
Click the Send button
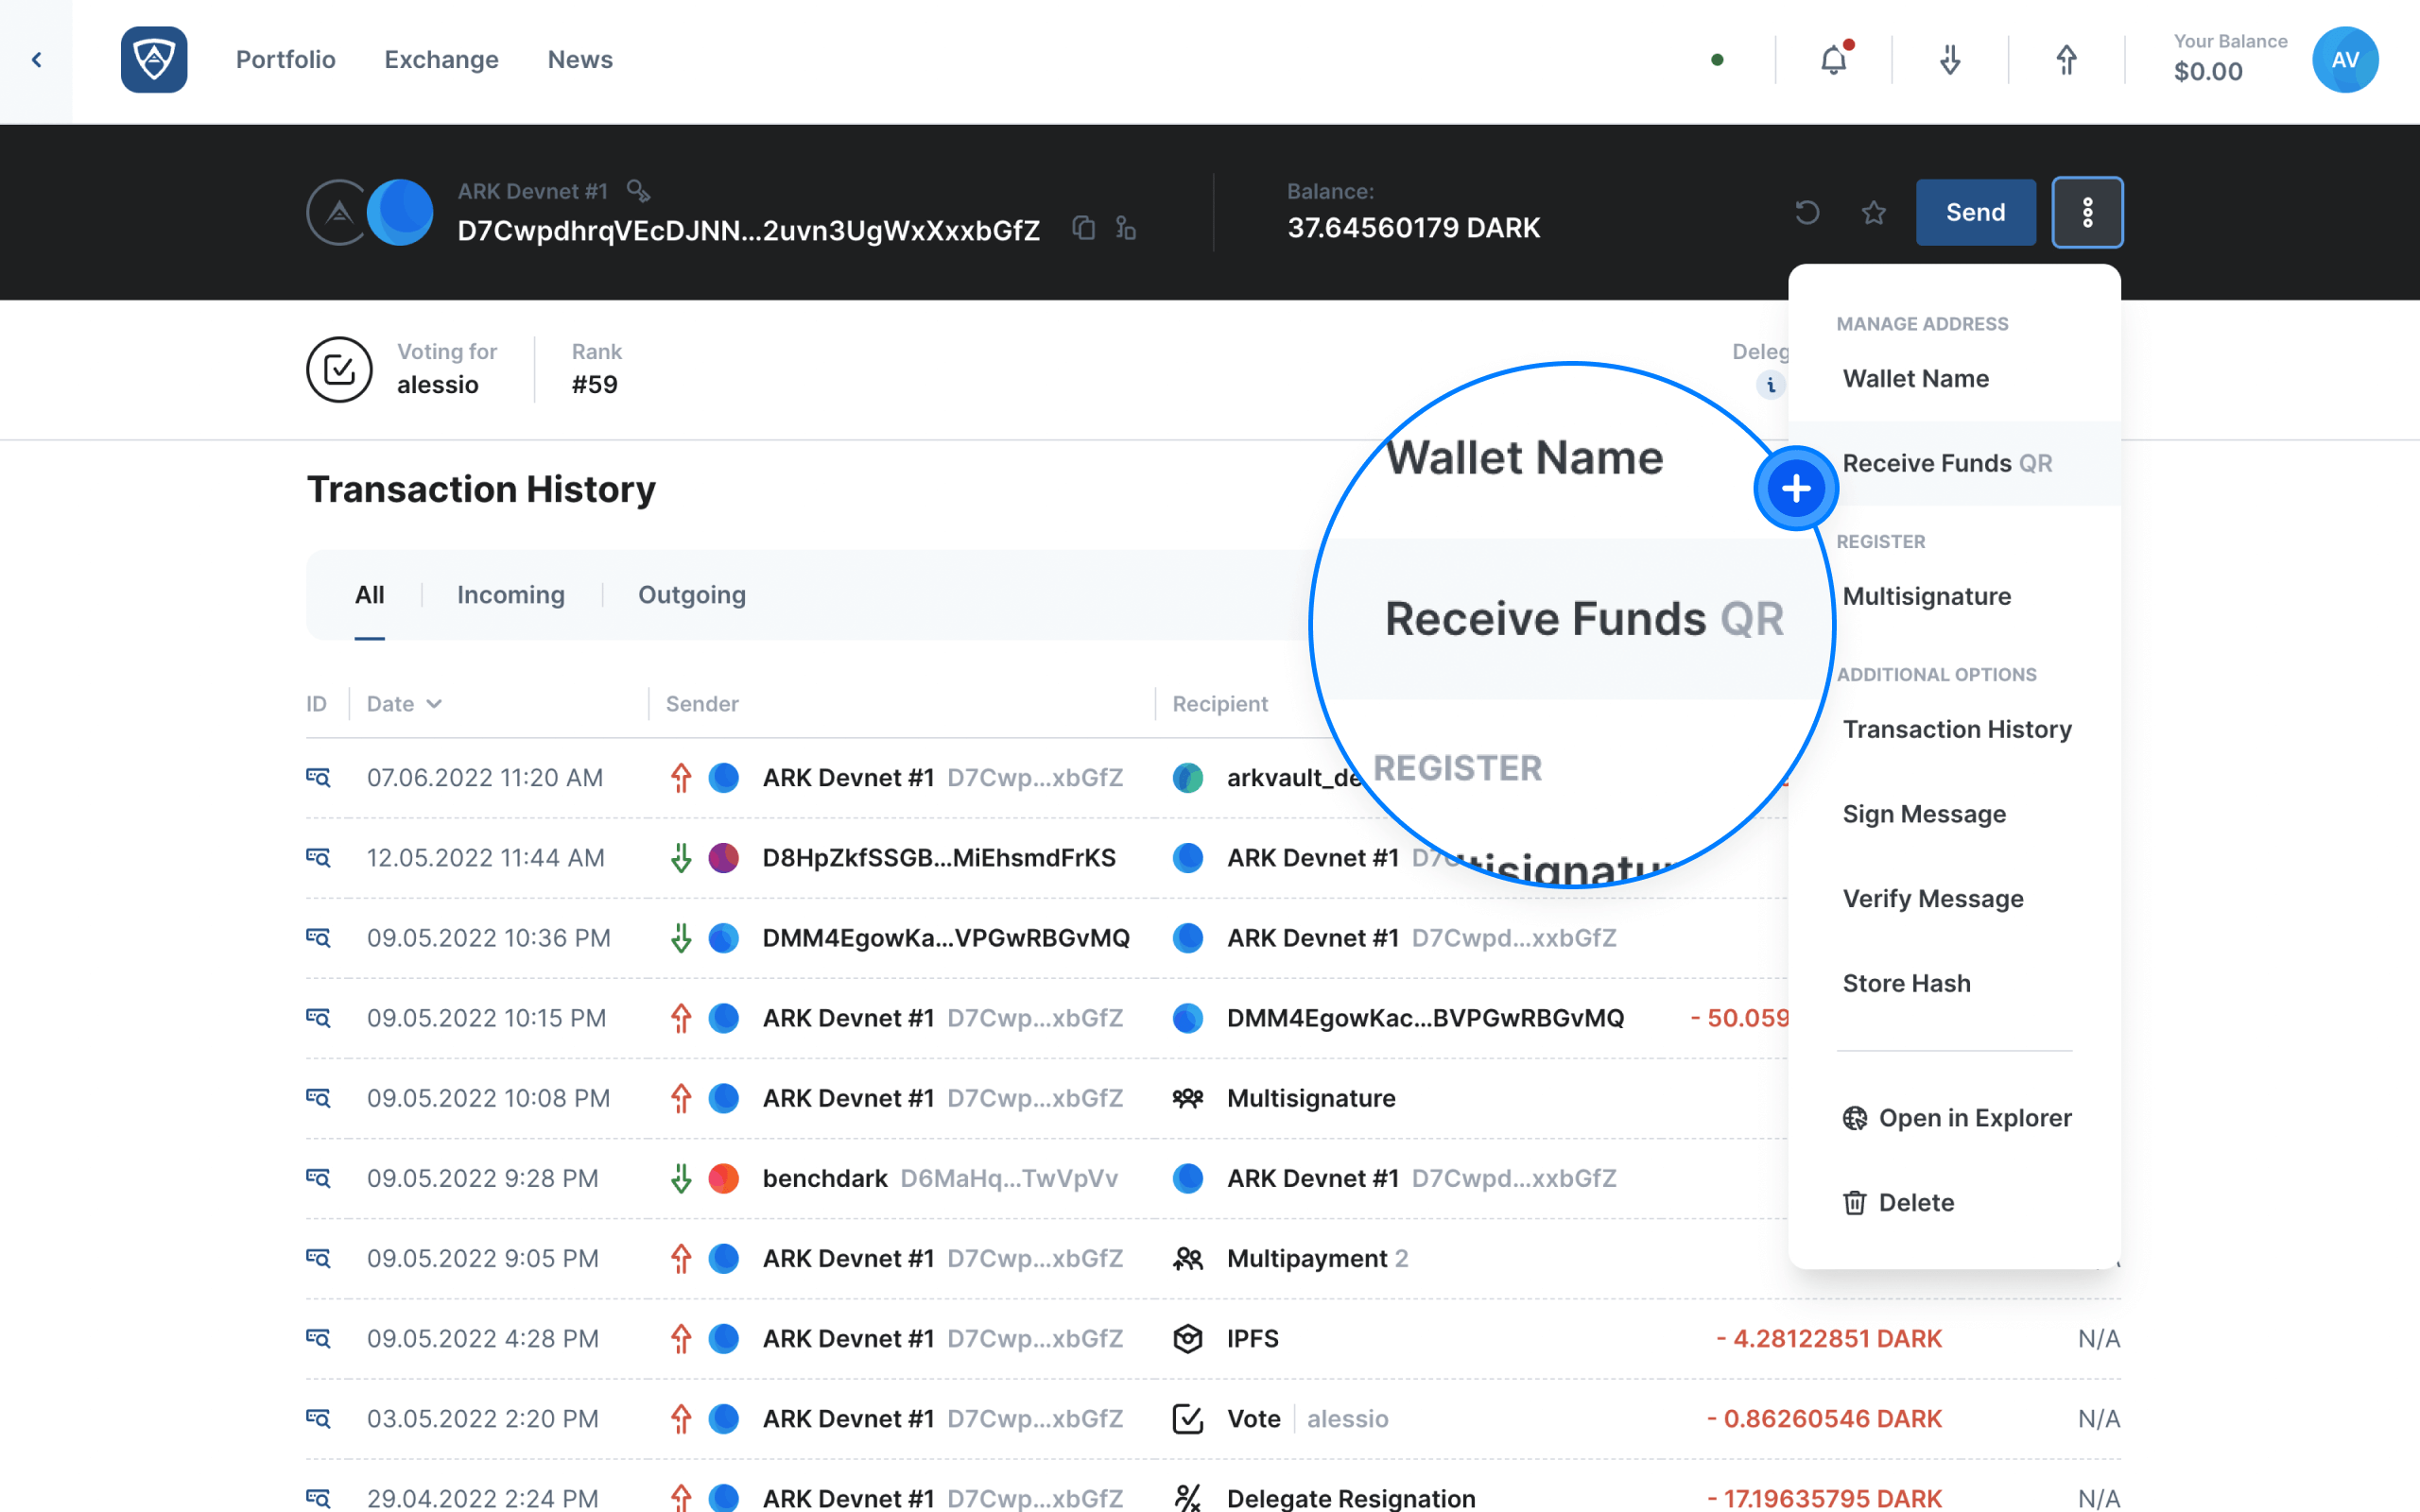point(1975,212)
